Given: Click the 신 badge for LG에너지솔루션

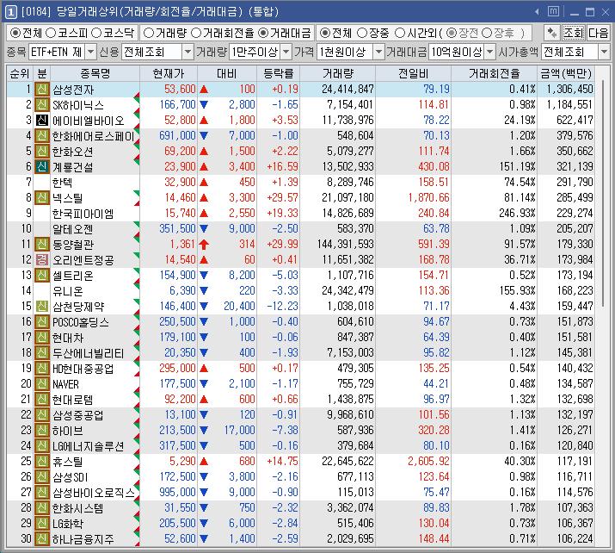Looking at the screenshot, I should pyautogui.click(x=41, y=446).
